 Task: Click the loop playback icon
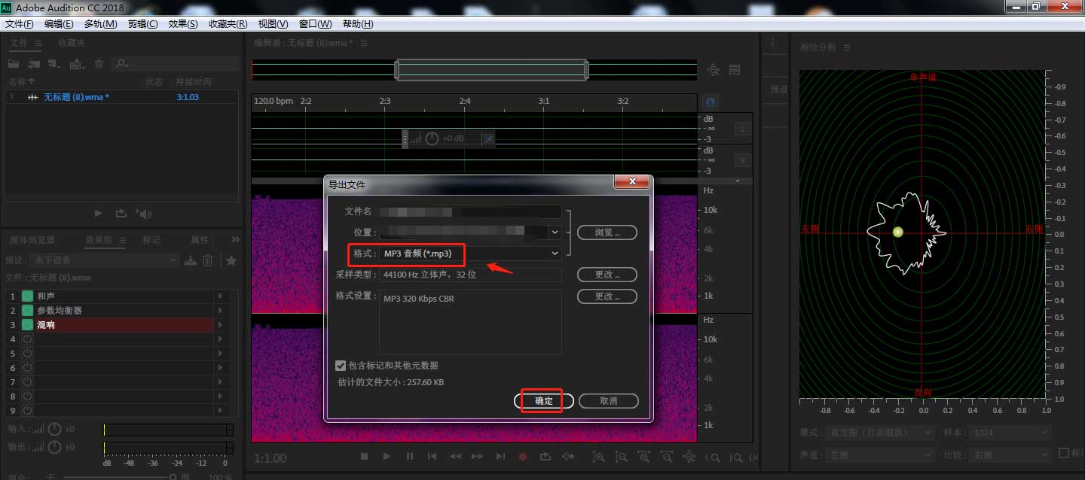pyautogui.click(x=546, y=457)
